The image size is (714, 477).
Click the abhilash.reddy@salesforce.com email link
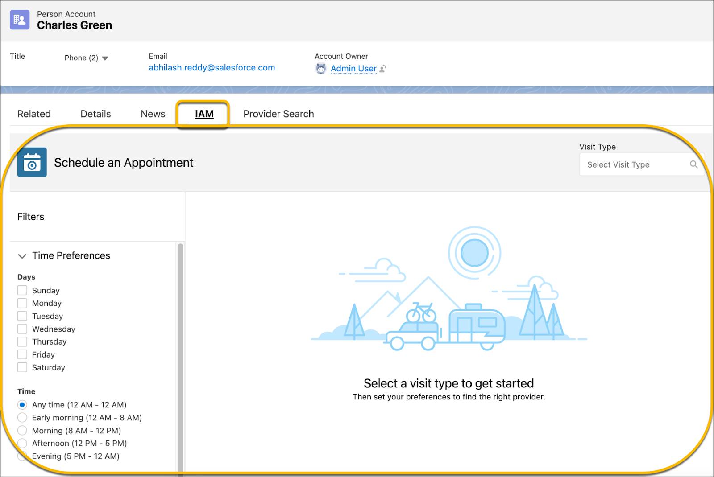click(x=212, y=67)
